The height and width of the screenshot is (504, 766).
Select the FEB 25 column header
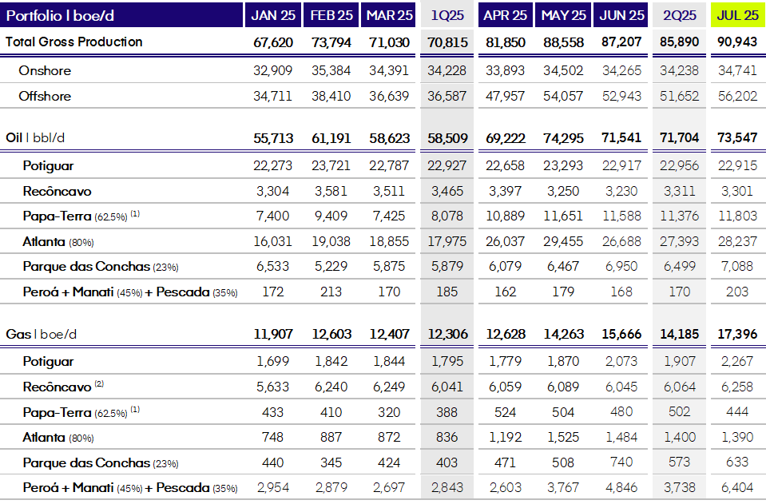pyautogui.click(x=331, y=15)
